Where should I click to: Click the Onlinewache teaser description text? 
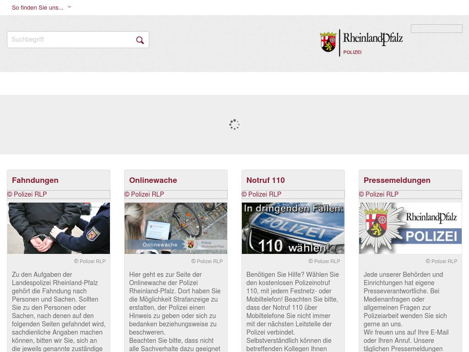[x=175, y=311]
